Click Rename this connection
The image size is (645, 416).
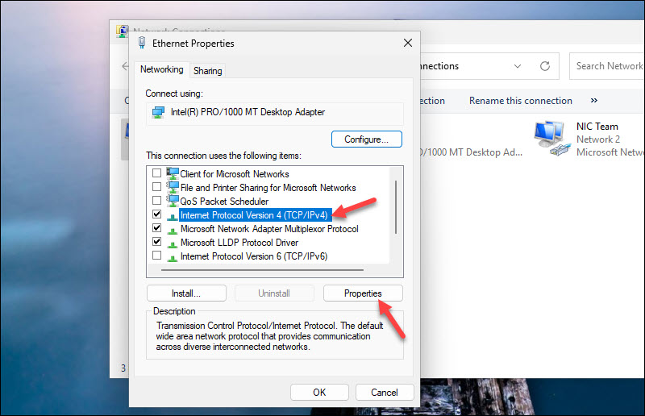point(520,101)
